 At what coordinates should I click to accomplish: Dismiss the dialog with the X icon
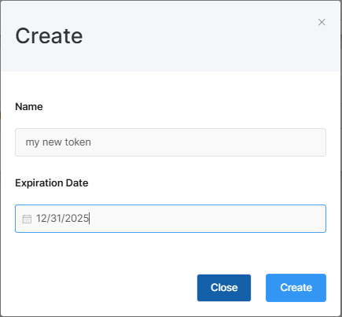322,22
